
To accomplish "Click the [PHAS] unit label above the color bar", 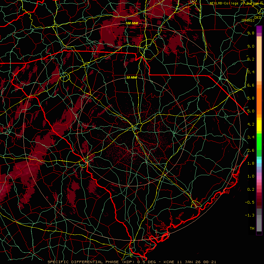I will click(x=248, y=20).
